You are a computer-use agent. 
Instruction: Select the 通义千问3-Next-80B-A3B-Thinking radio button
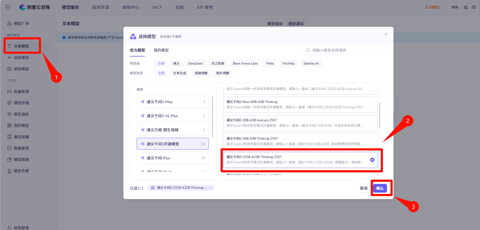(x=372, y=105)
